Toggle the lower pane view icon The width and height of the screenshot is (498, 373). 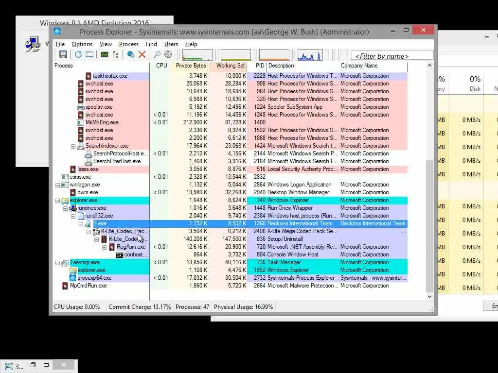tap(89, 54)
